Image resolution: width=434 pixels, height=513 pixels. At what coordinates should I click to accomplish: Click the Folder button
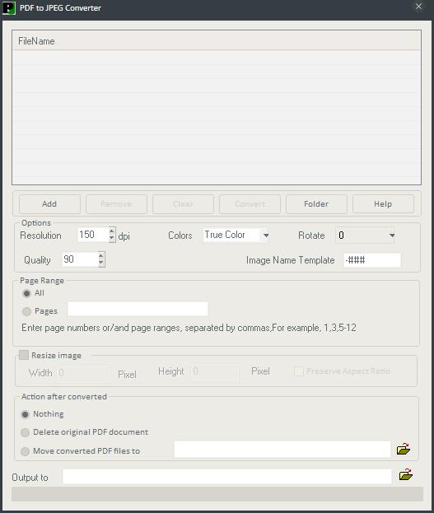click(x=316, y=204)
